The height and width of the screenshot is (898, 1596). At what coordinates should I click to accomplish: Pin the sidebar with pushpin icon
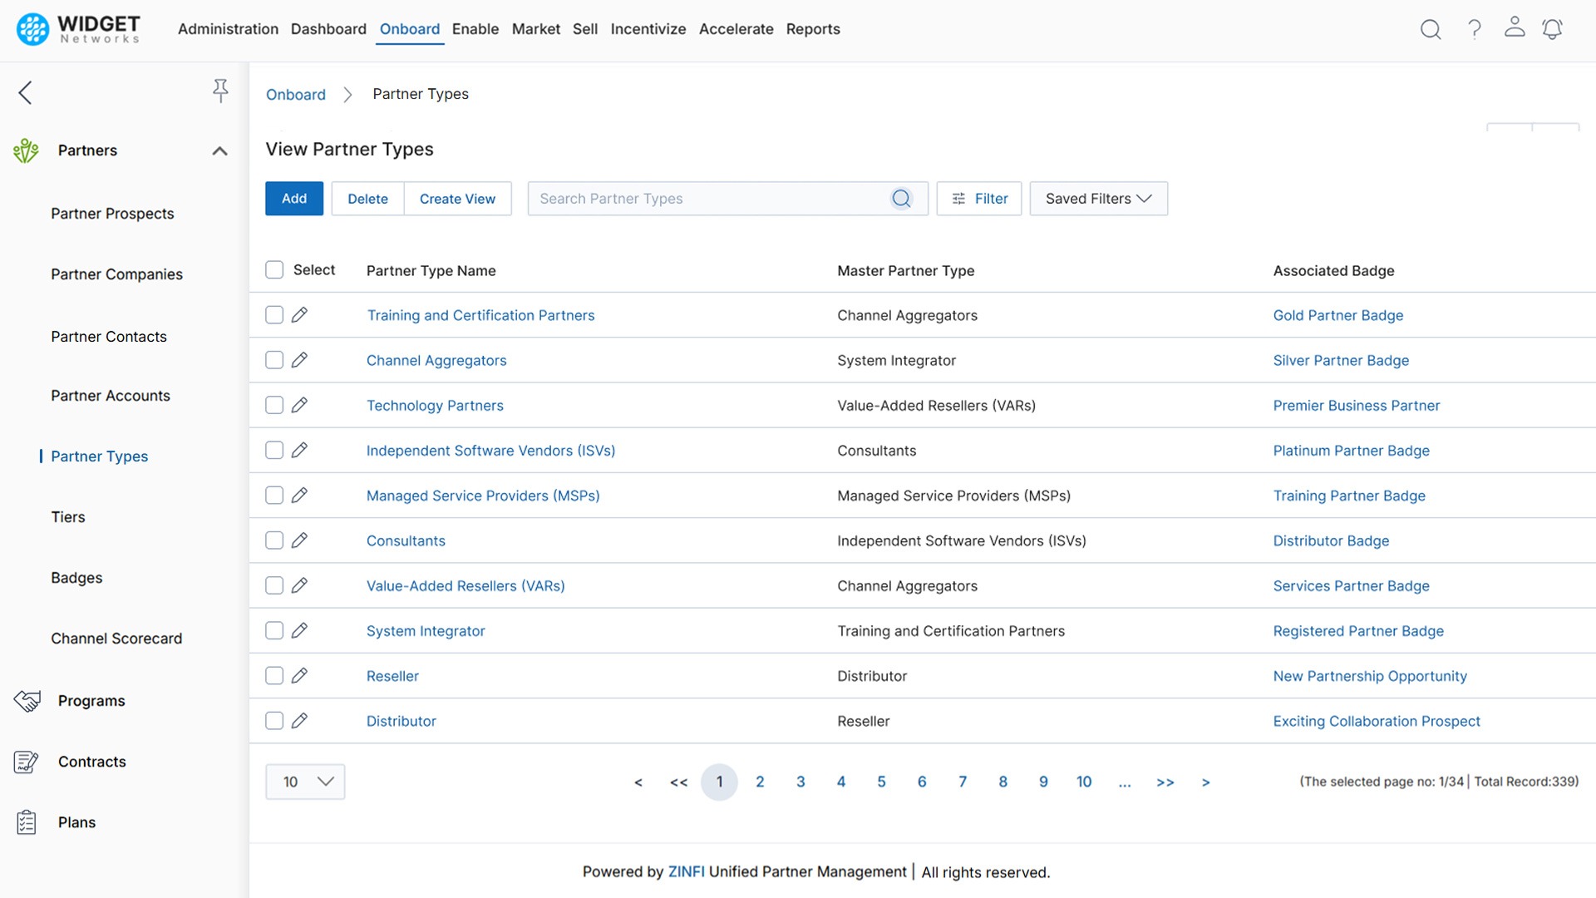click(220, 91)
